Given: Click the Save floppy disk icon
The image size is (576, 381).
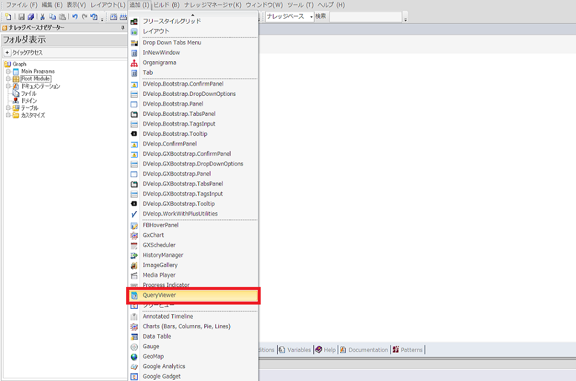Looking at the screenshot, I should pos(21,17).
